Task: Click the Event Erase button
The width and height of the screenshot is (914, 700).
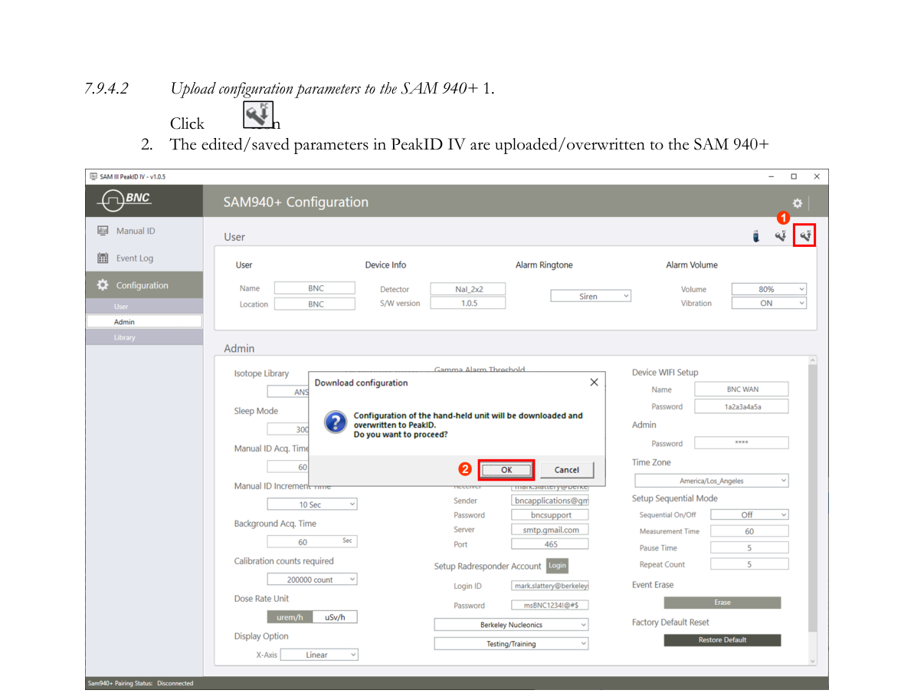Action: (722, 603)
